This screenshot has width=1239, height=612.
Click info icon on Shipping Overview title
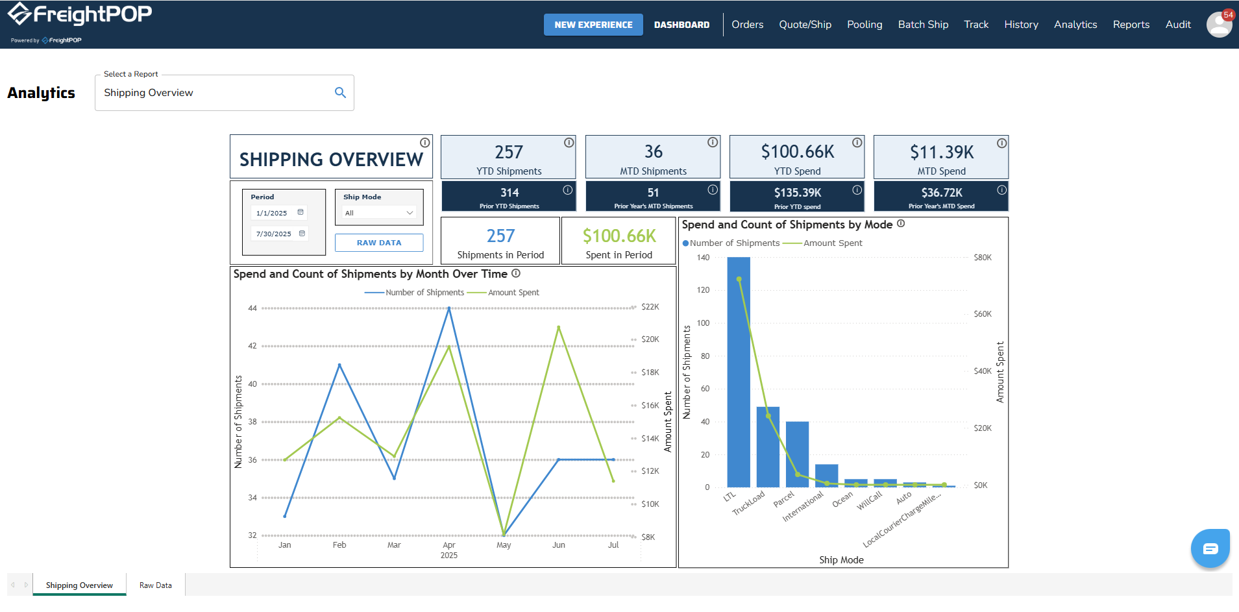[424, 143]
